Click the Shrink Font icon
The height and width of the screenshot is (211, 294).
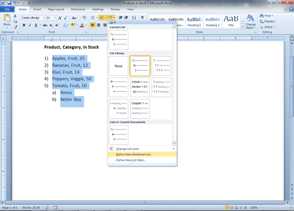[66, 18]
